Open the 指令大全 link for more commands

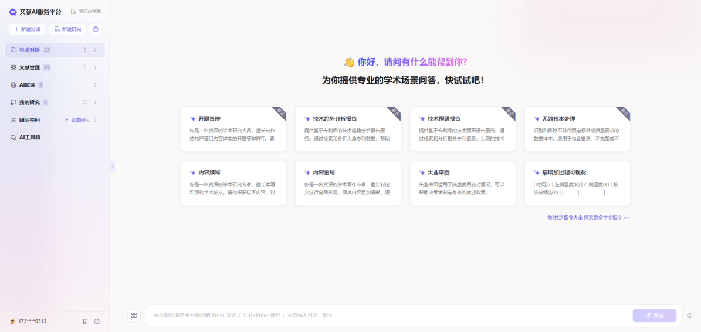click(573, 217)
